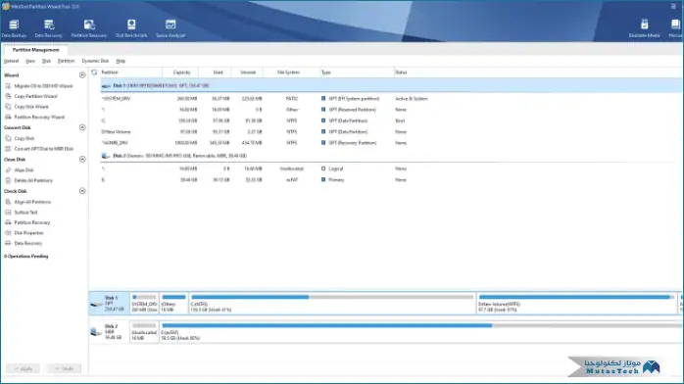Click the SYSTEM_DRV block in the disk map
The image size is (684, 384).
click(x=144, y=303)
